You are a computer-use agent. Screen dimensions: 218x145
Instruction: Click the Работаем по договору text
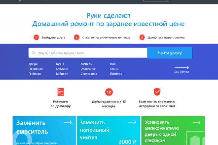pos(61,104)
